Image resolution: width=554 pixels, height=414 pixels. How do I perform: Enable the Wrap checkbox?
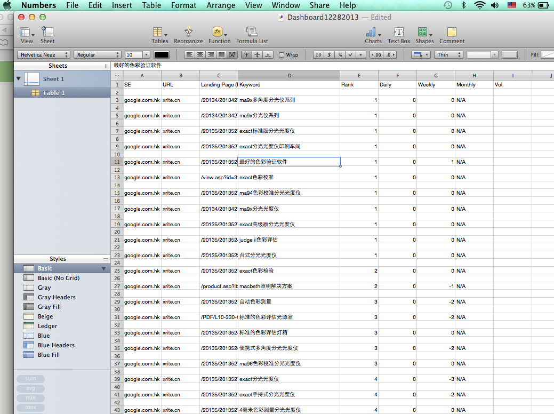tap(282, 55)
